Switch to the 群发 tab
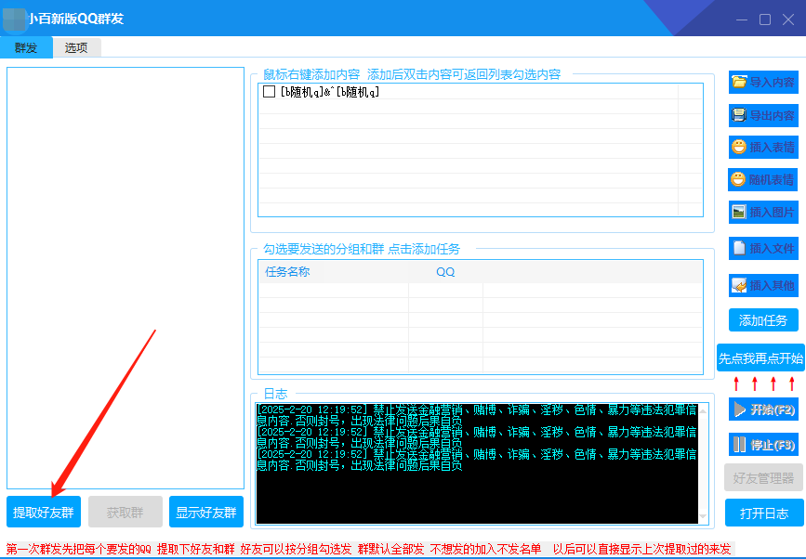Viewport: 806px width, 559px height. [26, 47]
